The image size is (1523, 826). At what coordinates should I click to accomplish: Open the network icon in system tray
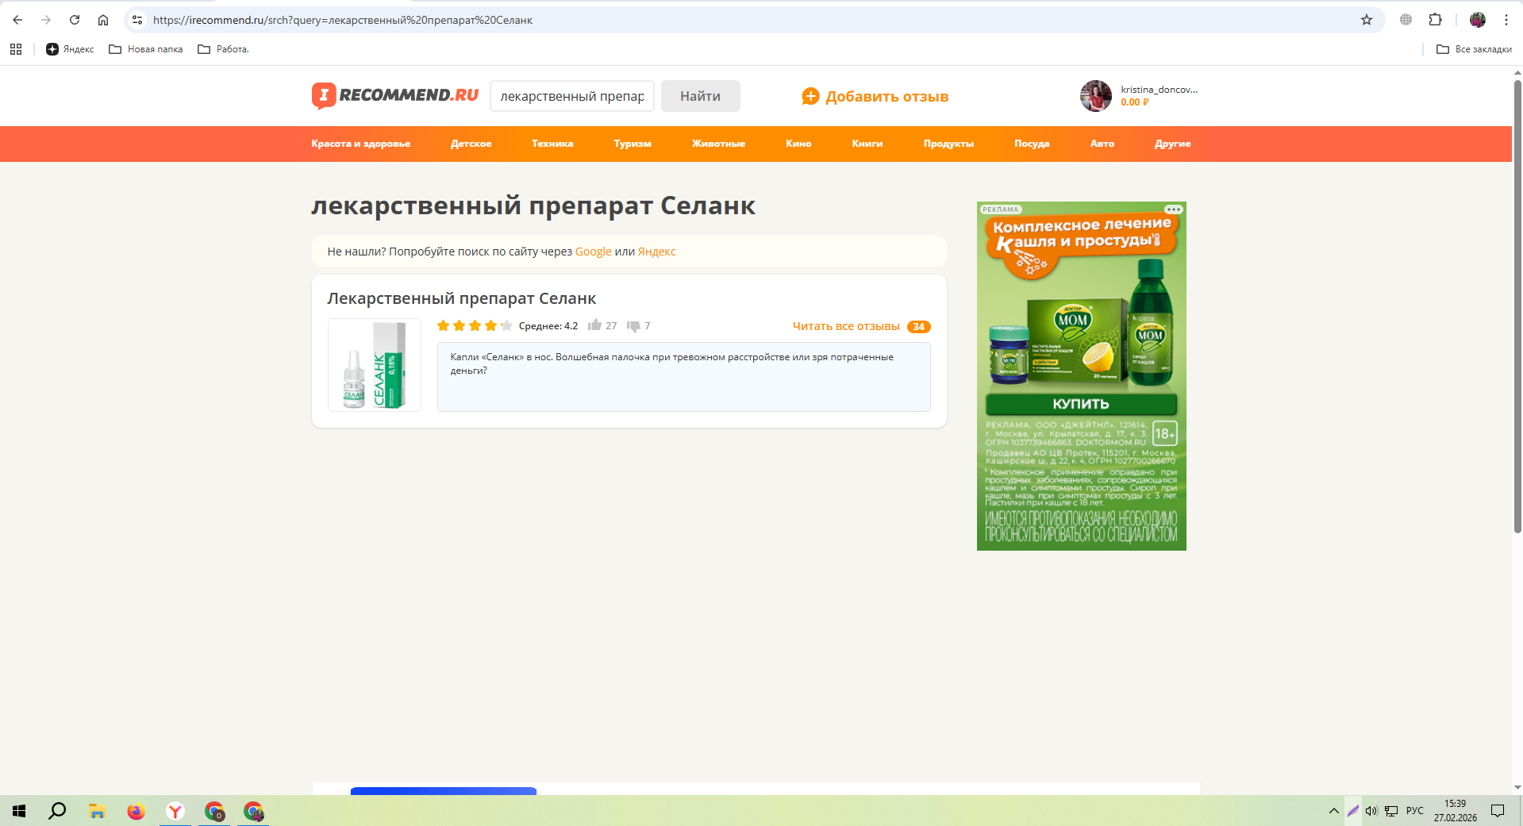click(1391, 811)
